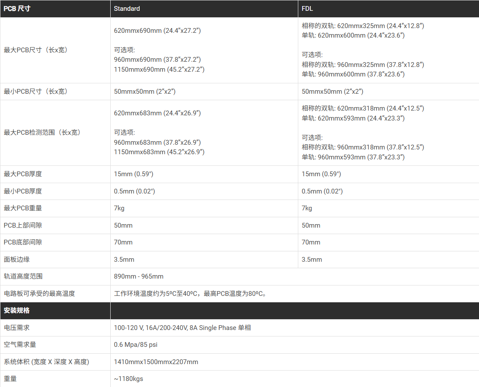Select the 电路板可承受的最高温度 row label

coord(39,294)
